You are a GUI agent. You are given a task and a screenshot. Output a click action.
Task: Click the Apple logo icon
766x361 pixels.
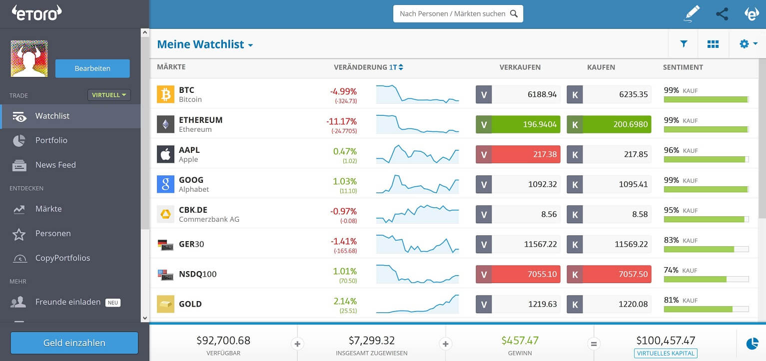(x=165, y=154)
